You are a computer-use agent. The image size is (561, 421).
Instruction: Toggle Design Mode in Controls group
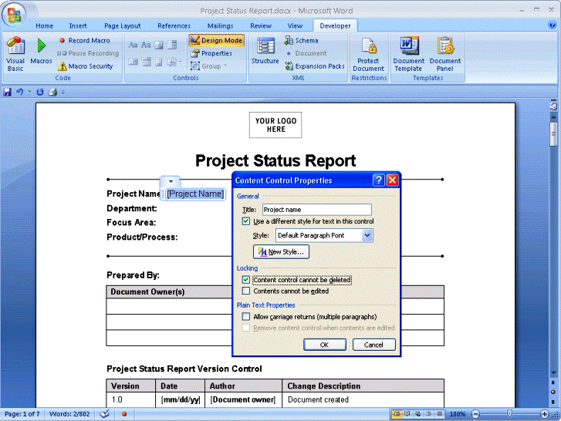click(x=217, y=40)
